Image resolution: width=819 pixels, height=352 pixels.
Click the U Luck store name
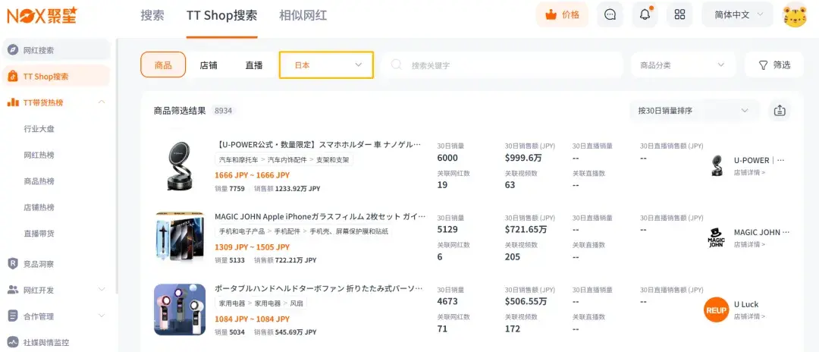(746, 304)
